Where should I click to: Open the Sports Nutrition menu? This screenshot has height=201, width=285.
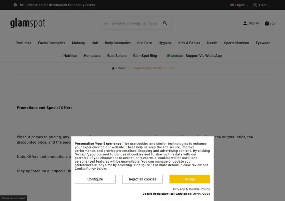(x=236, y=43)
